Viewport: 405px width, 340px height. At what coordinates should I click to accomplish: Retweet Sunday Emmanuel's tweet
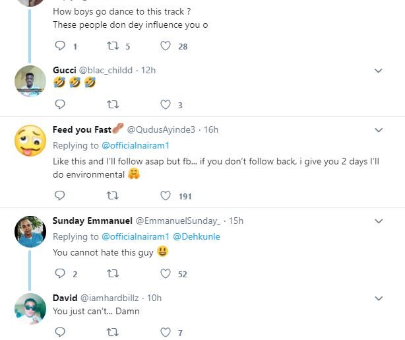pos(113,273)
